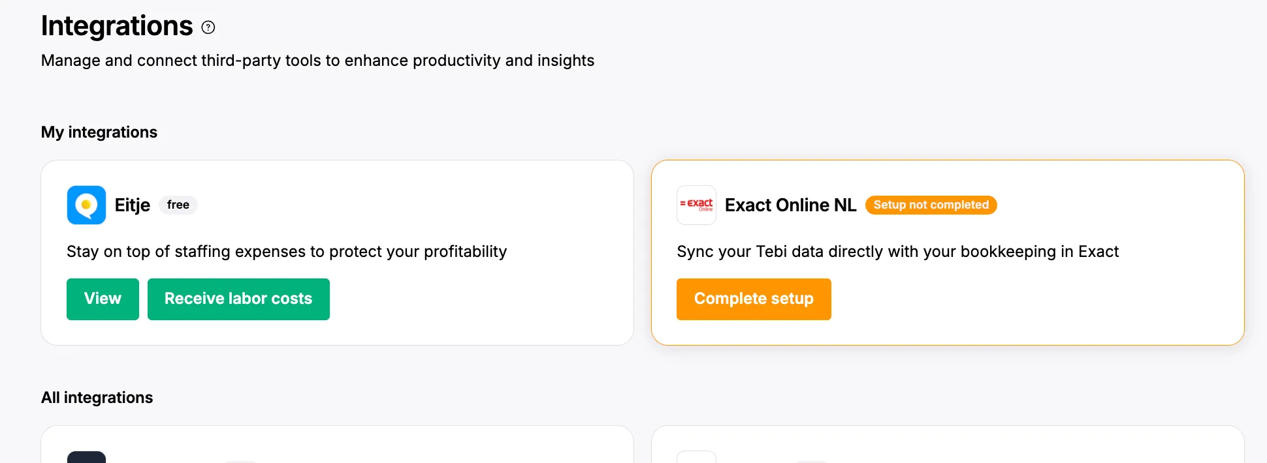1267x463 pixels.
Task: Click the white app icon in bottom-right card
Action: tap(696, 457)
